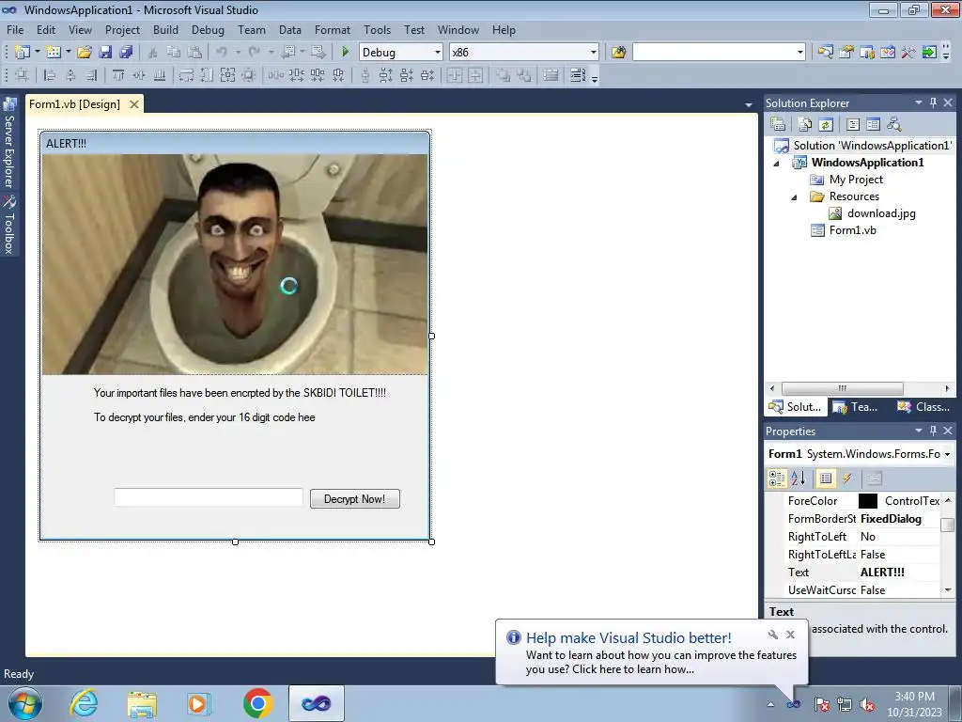
Task: Click the Save All icon
Action: click(x=126, y=53)
